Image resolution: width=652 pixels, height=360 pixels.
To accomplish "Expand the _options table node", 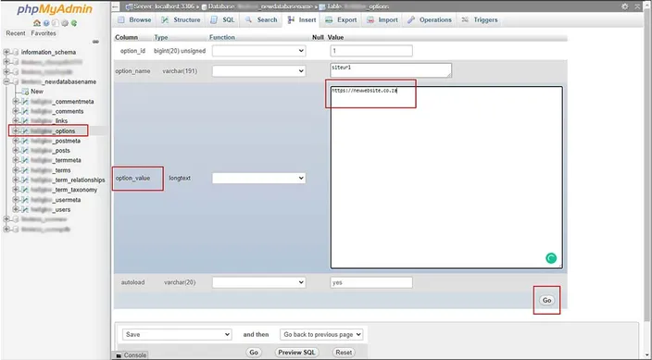I will point(16,130).
